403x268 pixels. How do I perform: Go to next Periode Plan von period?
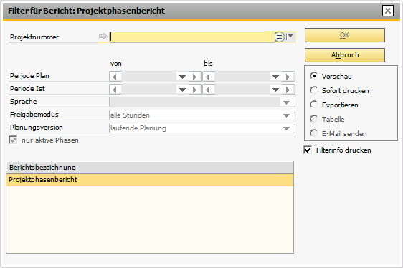pyautogui.click(x=195, y=77)
